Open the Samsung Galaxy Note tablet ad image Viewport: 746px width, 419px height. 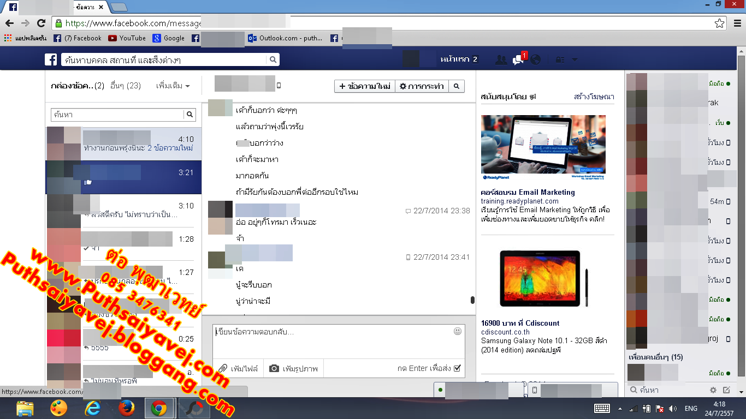coord(543,279)
